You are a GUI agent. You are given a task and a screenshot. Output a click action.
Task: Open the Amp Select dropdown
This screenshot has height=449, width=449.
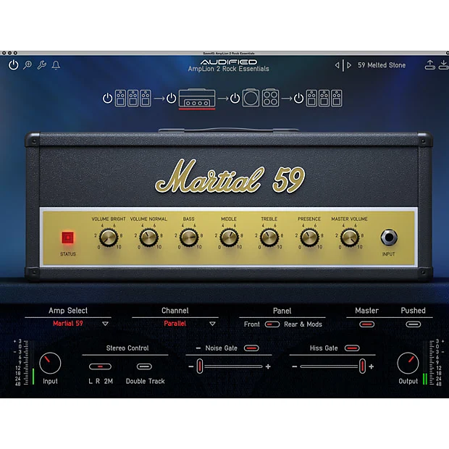coord(105,324)
